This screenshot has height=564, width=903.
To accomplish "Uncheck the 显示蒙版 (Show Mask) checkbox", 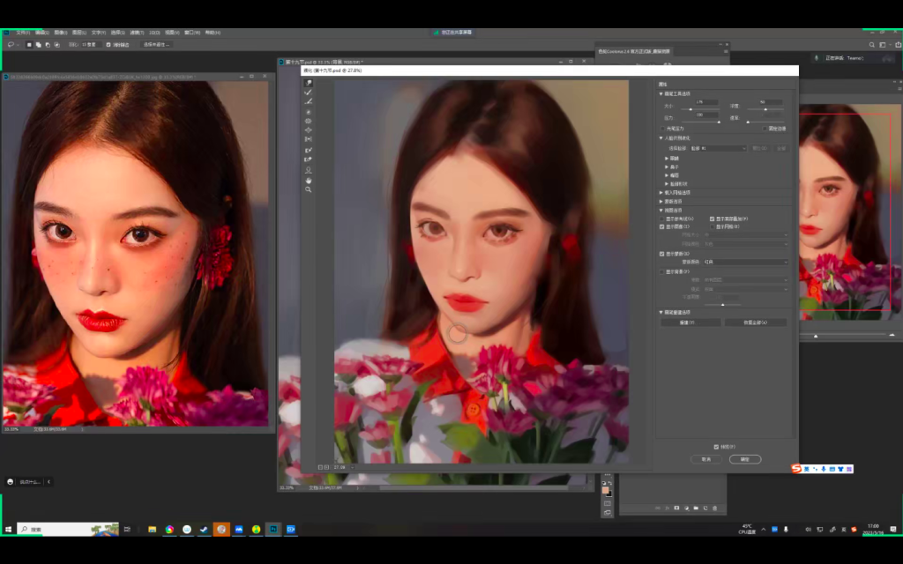I will click(663, 254).
